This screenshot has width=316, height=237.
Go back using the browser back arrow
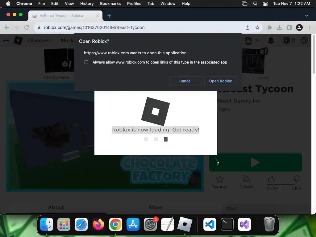click(7, 27)
